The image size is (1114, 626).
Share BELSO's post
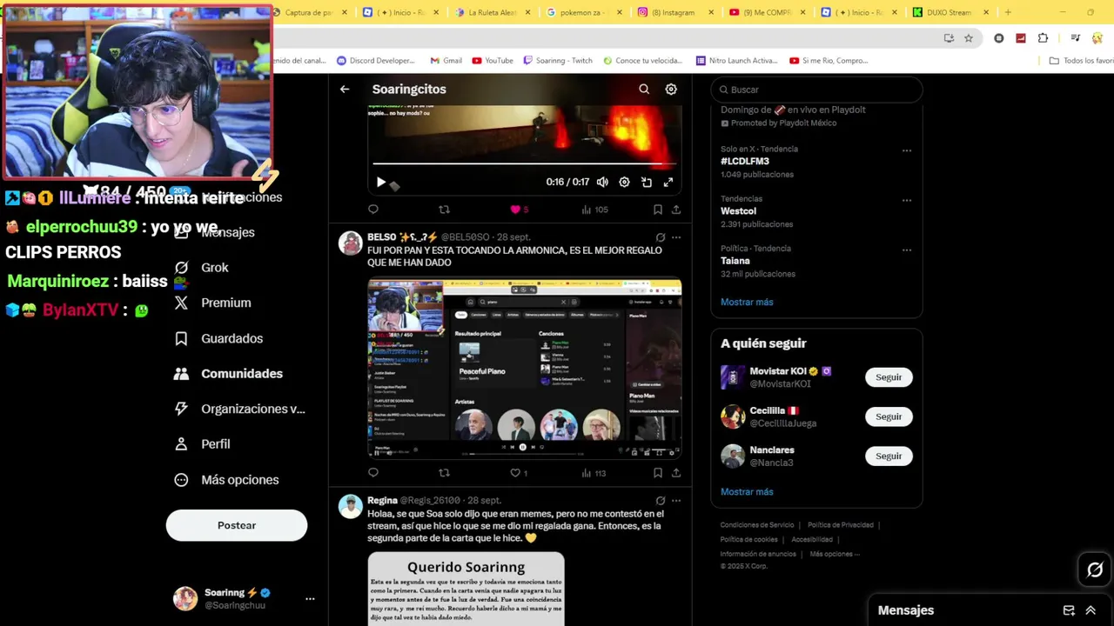pyautogui.click(x=676, y=473)
